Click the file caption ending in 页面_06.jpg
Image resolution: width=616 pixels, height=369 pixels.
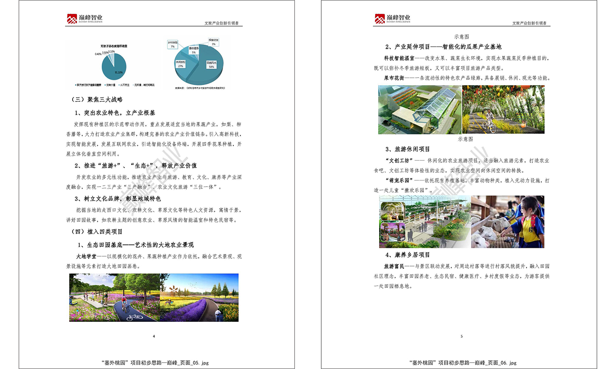(463, 362)
